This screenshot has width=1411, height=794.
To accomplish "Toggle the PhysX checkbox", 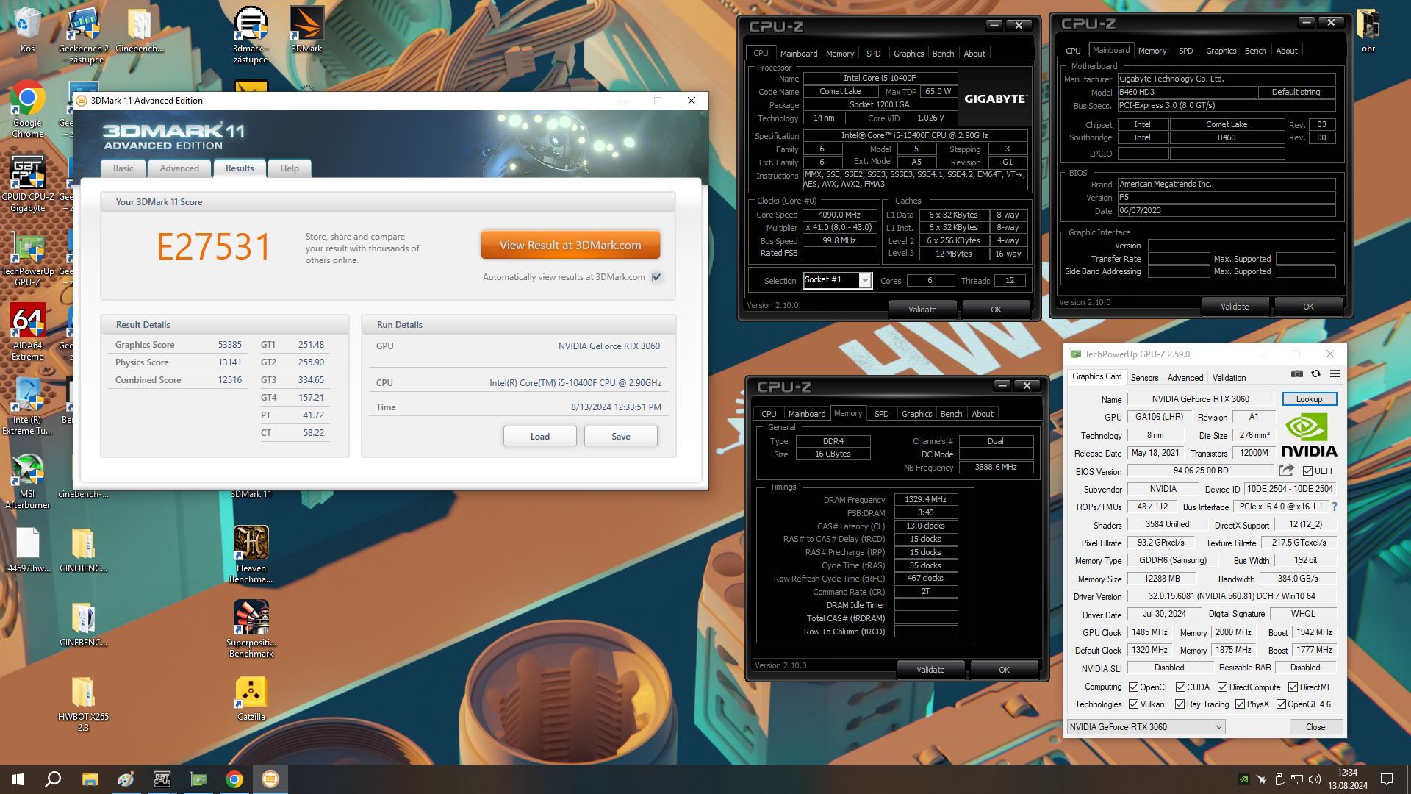I will 1240,704.
